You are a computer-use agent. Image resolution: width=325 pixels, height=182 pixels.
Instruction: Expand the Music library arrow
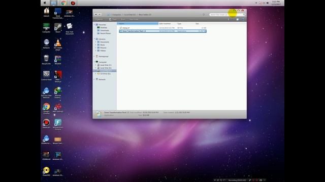point(96,45)
